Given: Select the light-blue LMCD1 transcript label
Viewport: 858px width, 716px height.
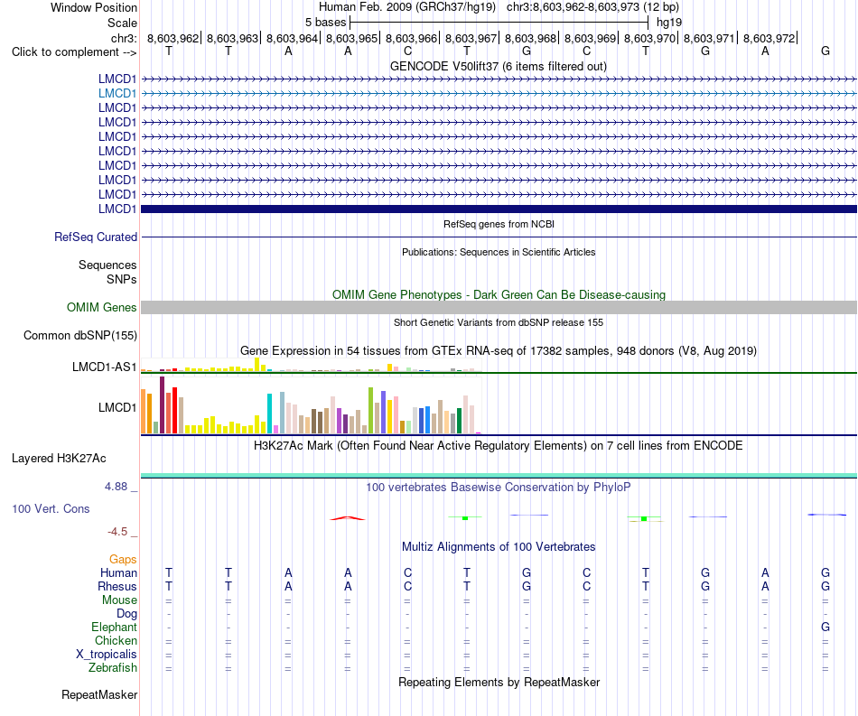Looking at the screenshot, I should pyautogui.click(x=117, y=94).
